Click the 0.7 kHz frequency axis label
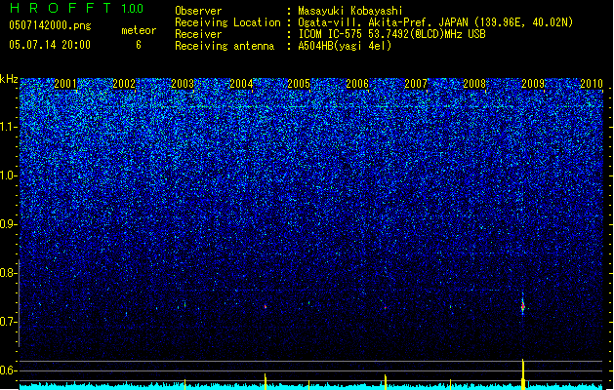Viewport: 614px width, 390px height. [x=8, y=322]
